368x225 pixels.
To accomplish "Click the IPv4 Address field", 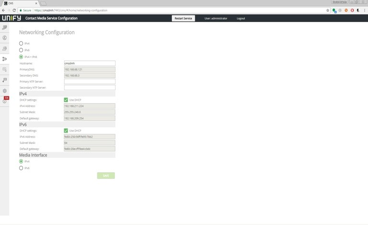I will pyautogui.click(x=90, y=106).
